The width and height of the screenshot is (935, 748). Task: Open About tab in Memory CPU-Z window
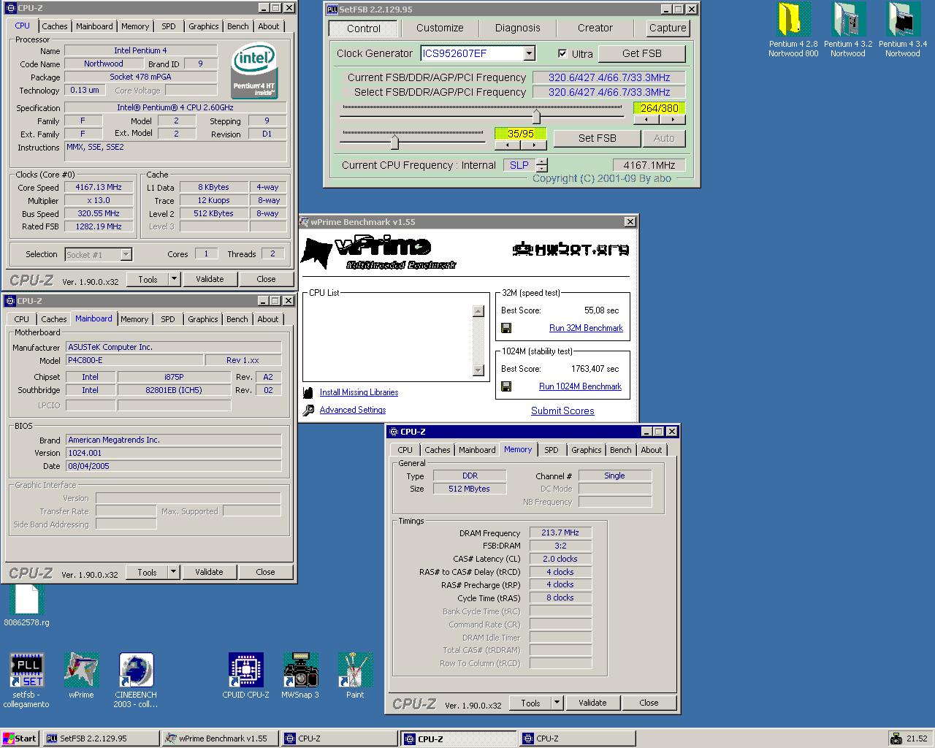(x=652, y=450)
